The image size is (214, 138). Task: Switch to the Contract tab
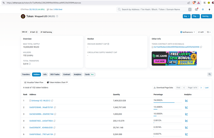[x=67, y=74]
